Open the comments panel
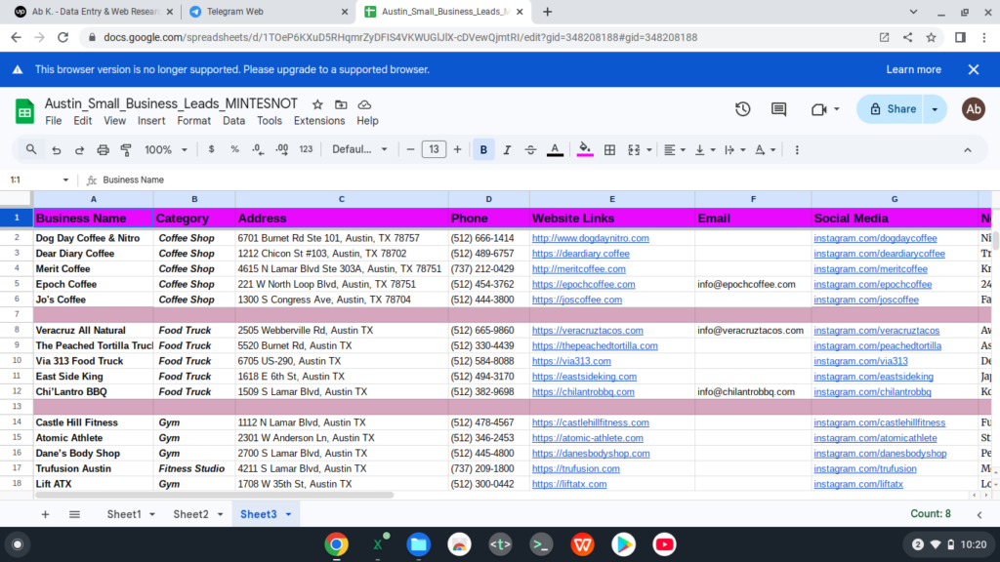Image resolution: width=1000 pixels, height=562 pixels. click(778, 109)
